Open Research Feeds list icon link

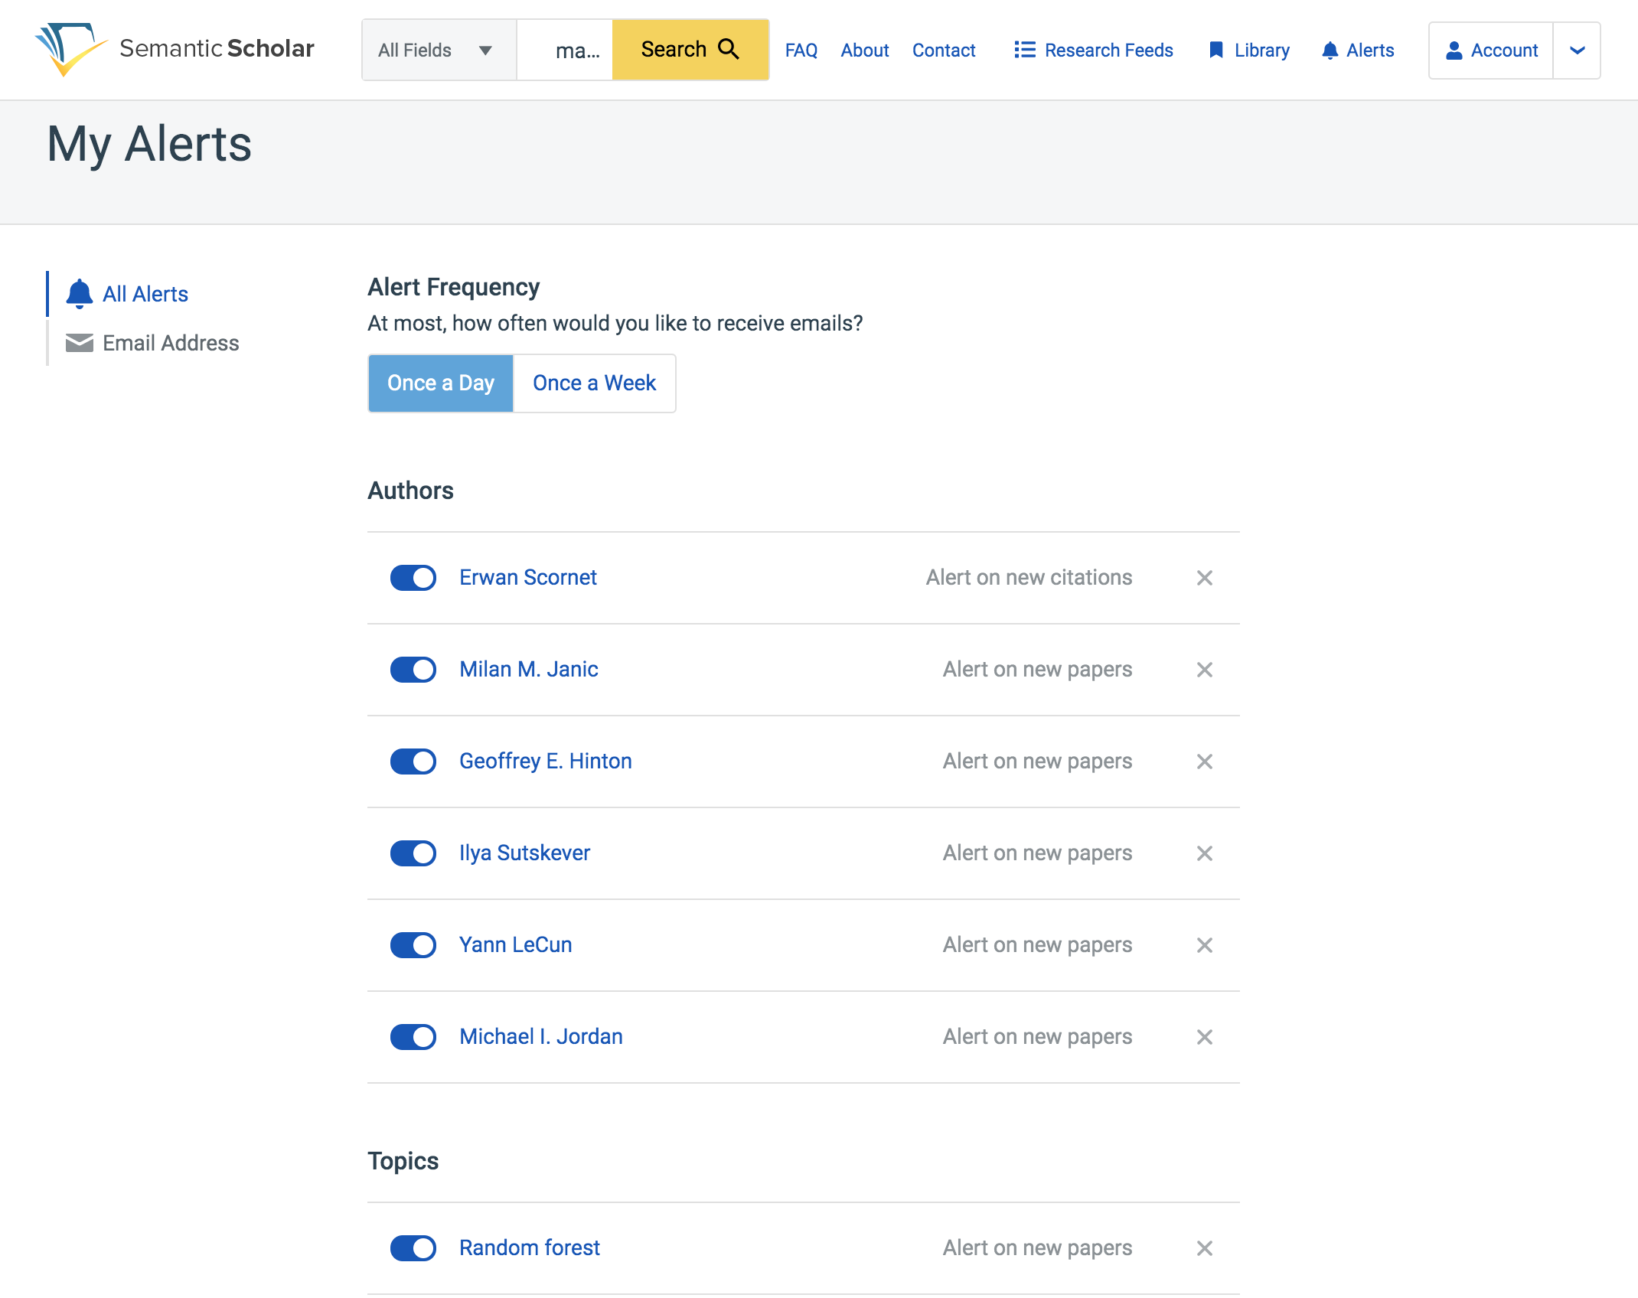click(1093, 51)
